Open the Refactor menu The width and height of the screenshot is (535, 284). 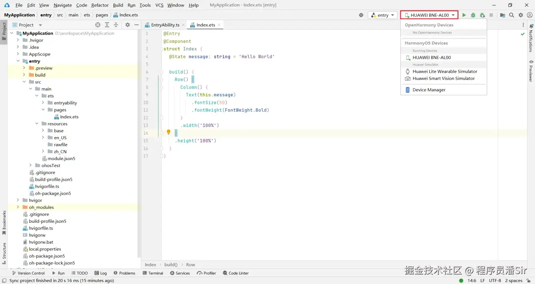click(100, 5)
